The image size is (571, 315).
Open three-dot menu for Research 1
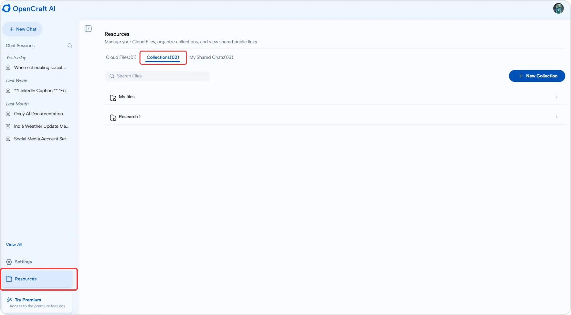(x=557, y=117)
